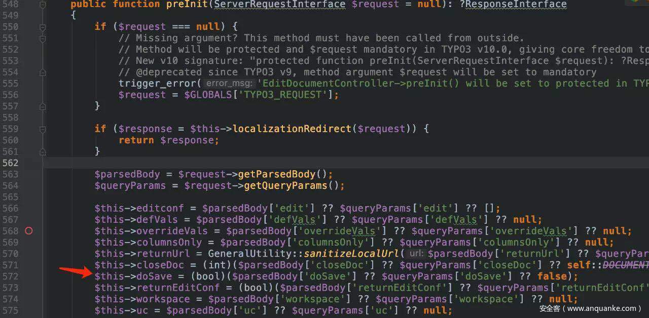The image size is (649, 318).
Task: Click the localizationRedirect method name
Action: (x=292, y=129)
